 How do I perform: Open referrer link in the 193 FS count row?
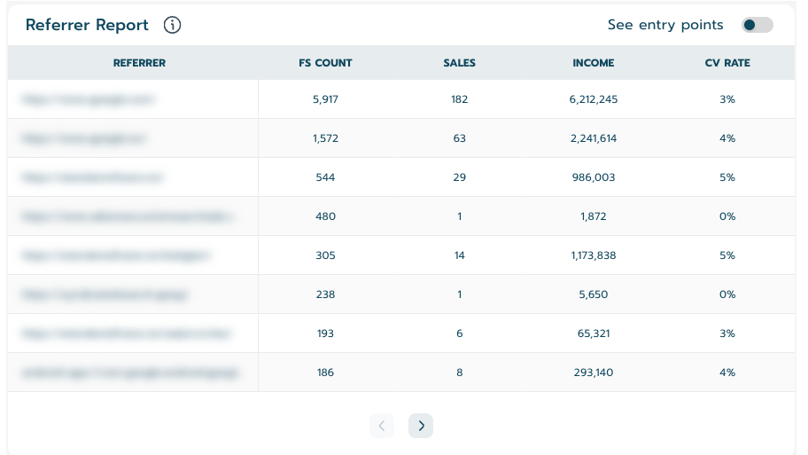point(127,333)
